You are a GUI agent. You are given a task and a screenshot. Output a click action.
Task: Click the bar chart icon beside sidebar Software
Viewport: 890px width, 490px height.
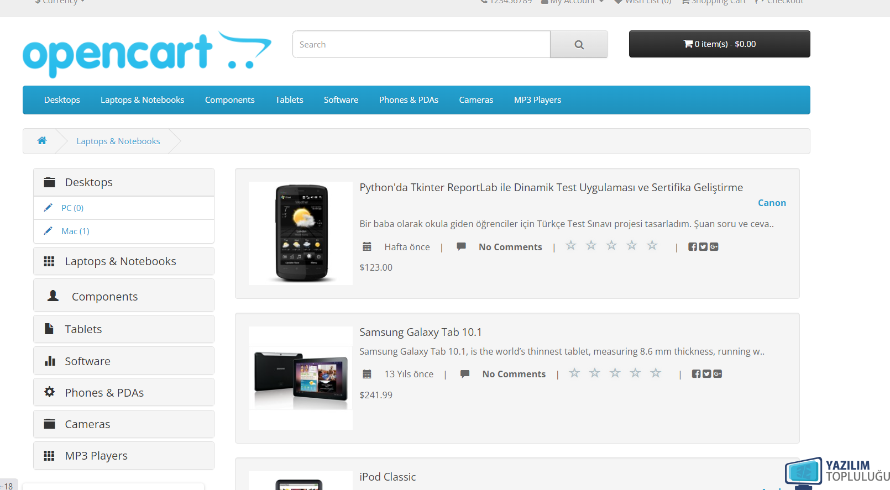[x=50, y=361]
